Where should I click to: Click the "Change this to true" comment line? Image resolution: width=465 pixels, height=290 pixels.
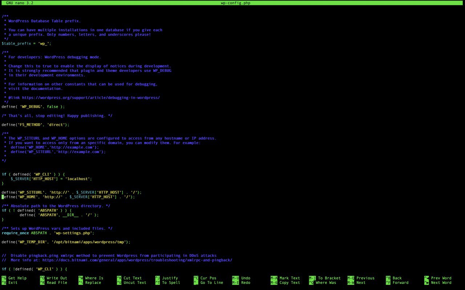click(x=90, y=66)
